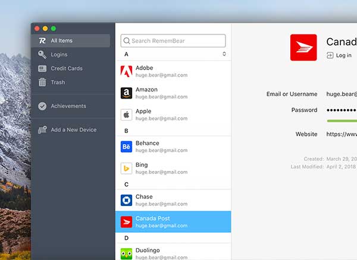Click the yellow minimize window button
Image resolution: width=357 pixels, height=260 pixels.
point(45,28)
